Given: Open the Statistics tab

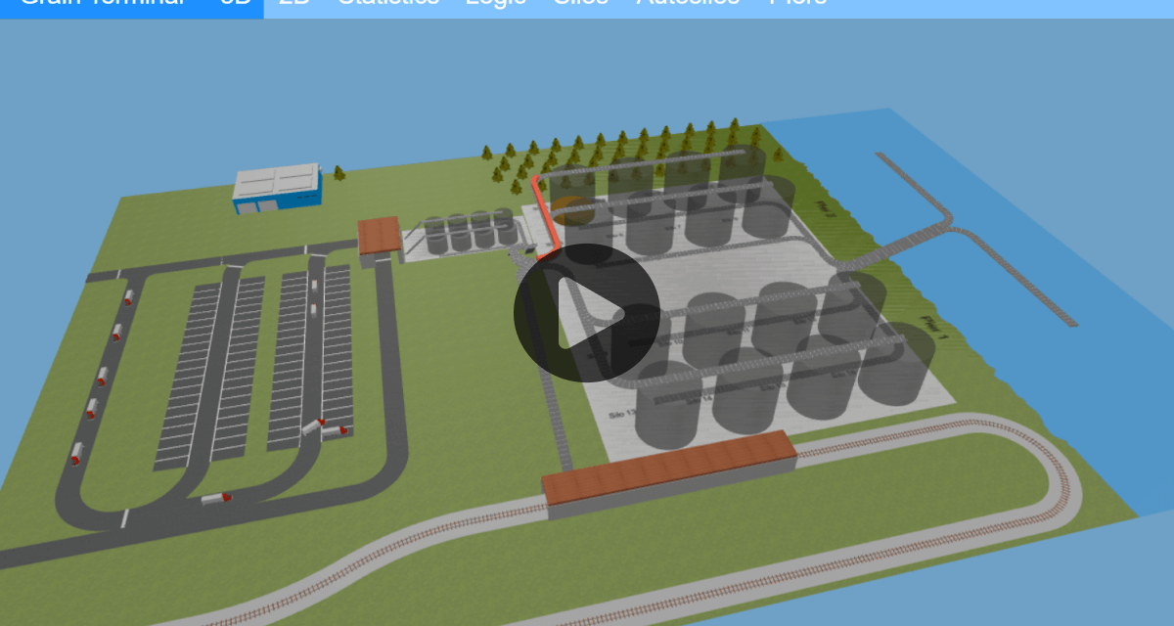Looking at the screenshot, I should (x=386, y=3).
